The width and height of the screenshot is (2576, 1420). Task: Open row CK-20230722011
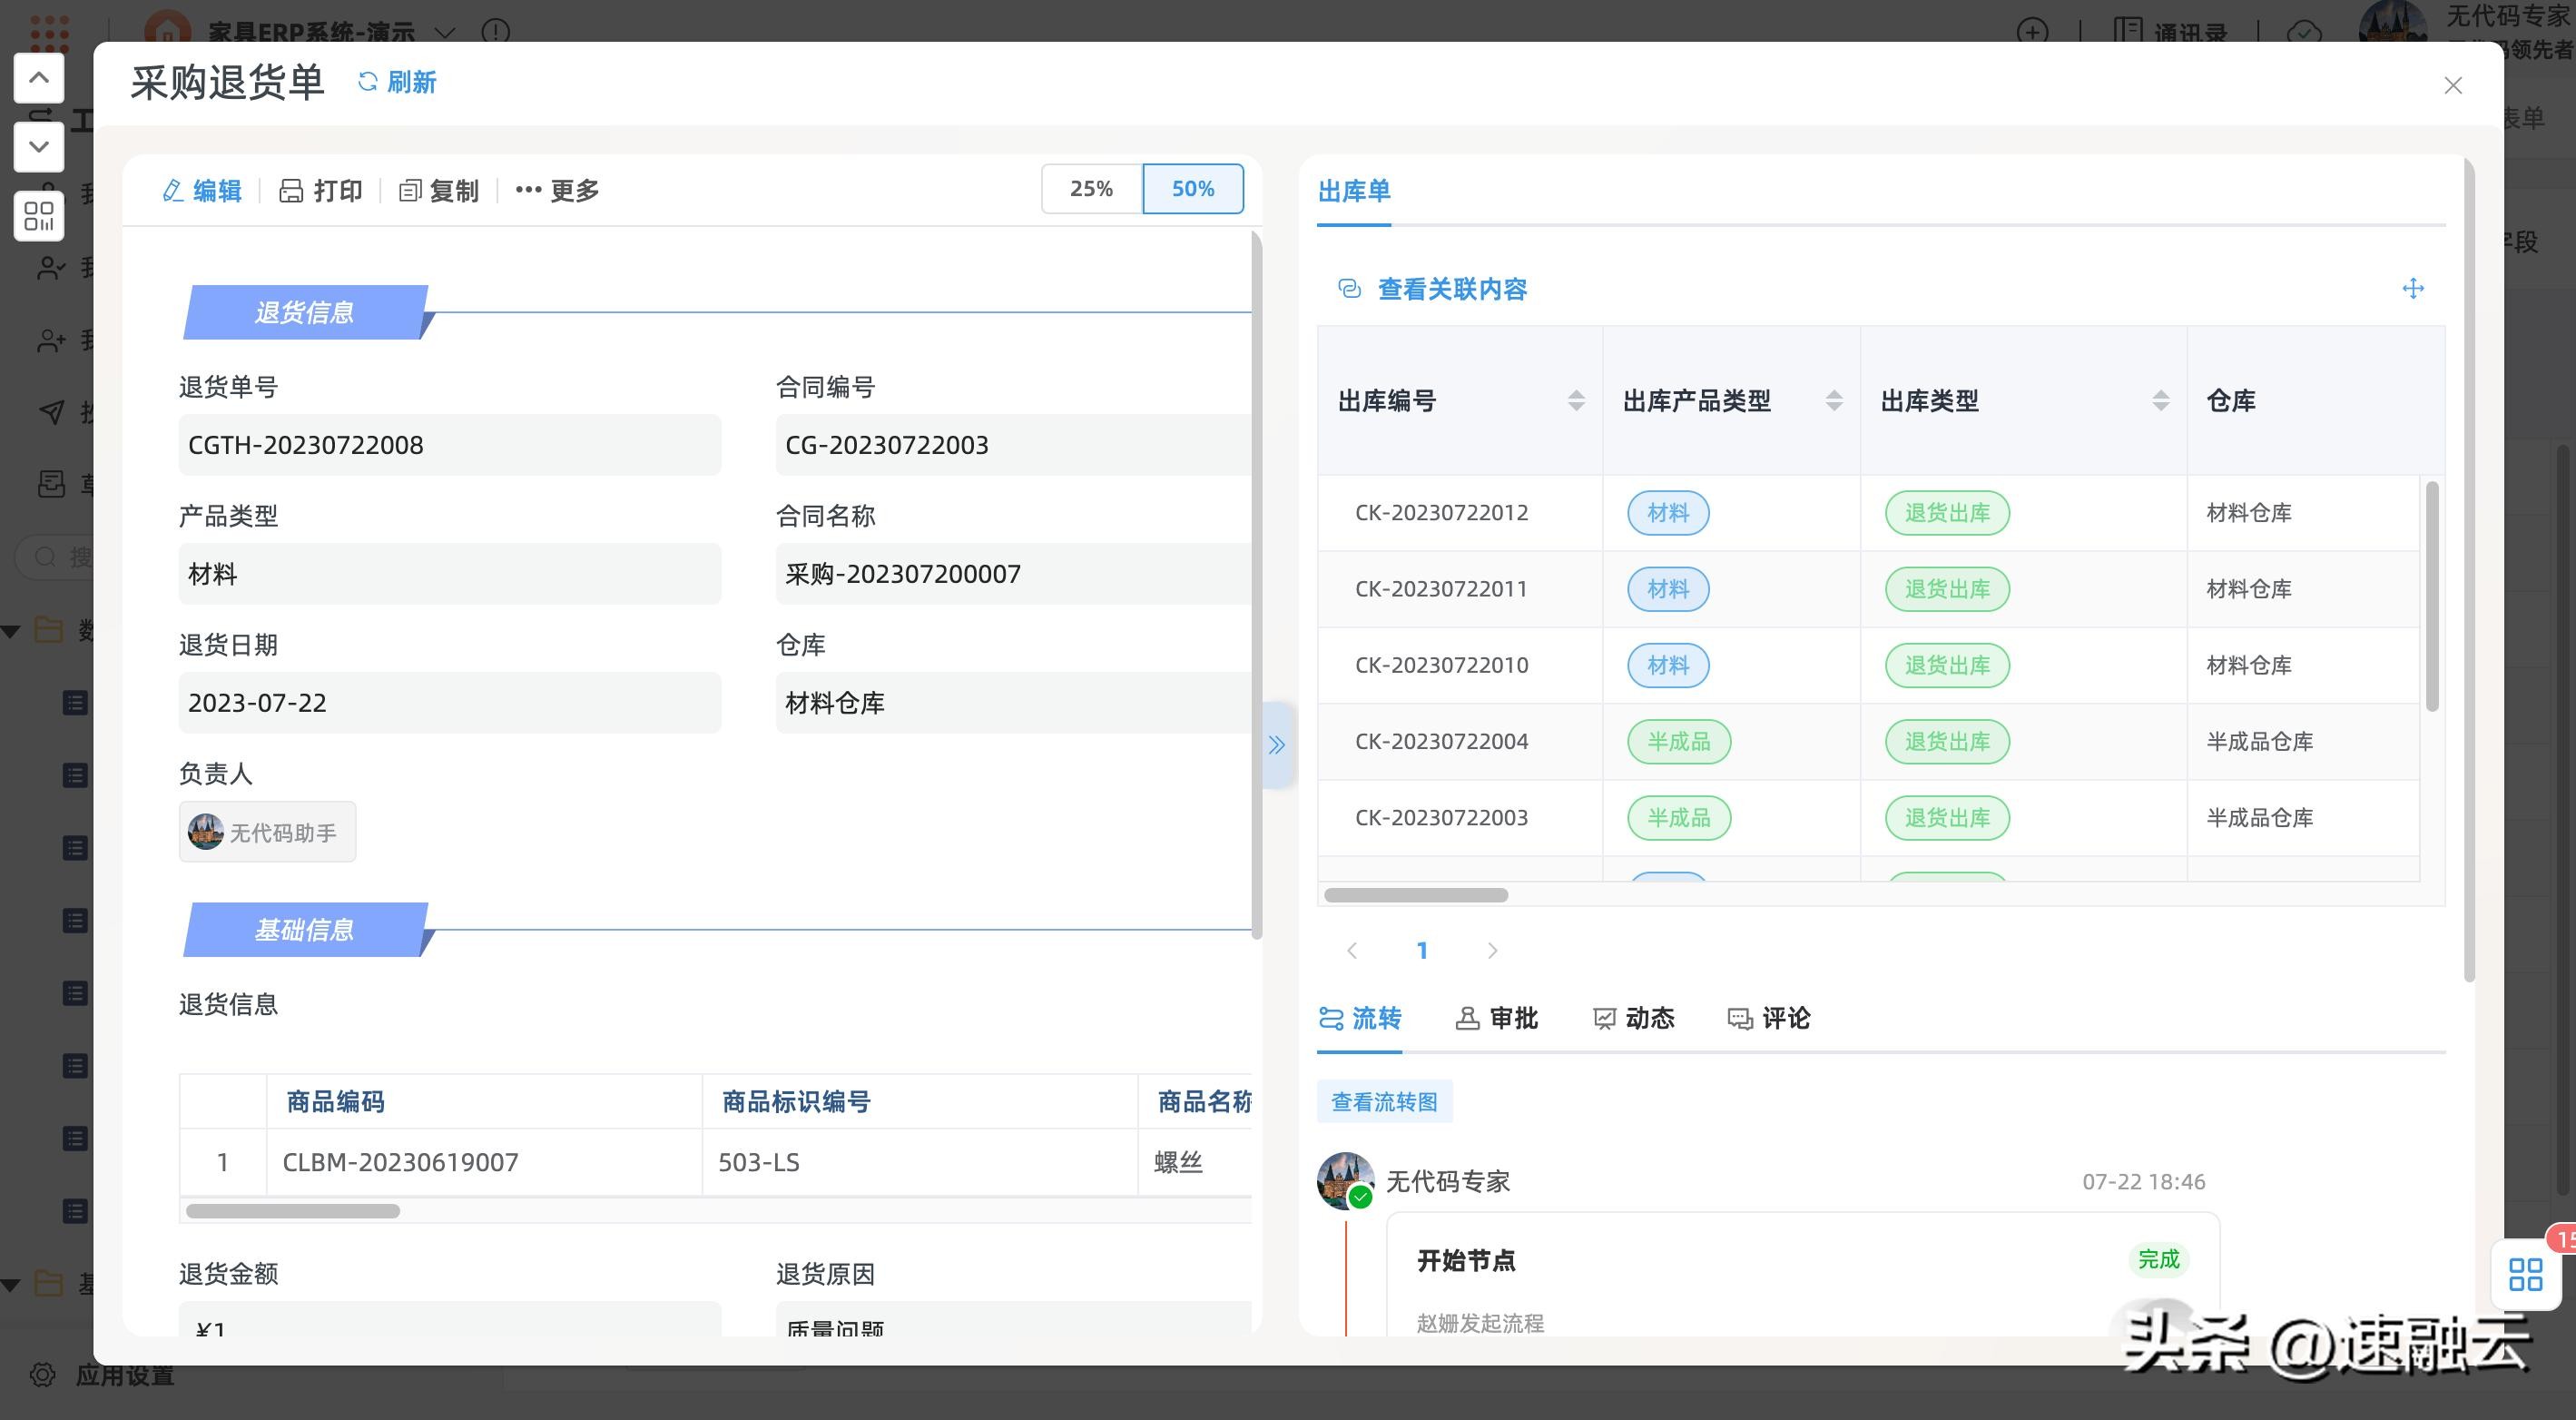(1868, 589)
